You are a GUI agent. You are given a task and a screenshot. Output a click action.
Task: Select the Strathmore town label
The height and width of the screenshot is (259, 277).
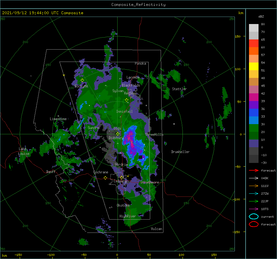pos(150,182)
